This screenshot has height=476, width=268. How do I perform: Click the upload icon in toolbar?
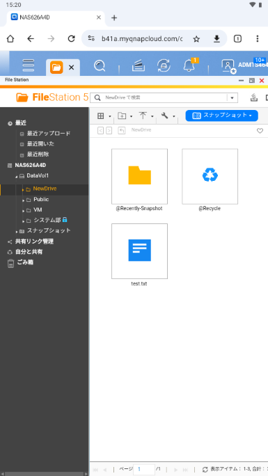pos(143,116)
